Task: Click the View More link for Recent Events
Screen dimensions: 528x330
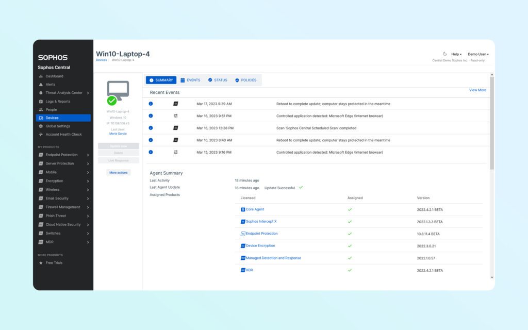Action: tap(477, 90)
